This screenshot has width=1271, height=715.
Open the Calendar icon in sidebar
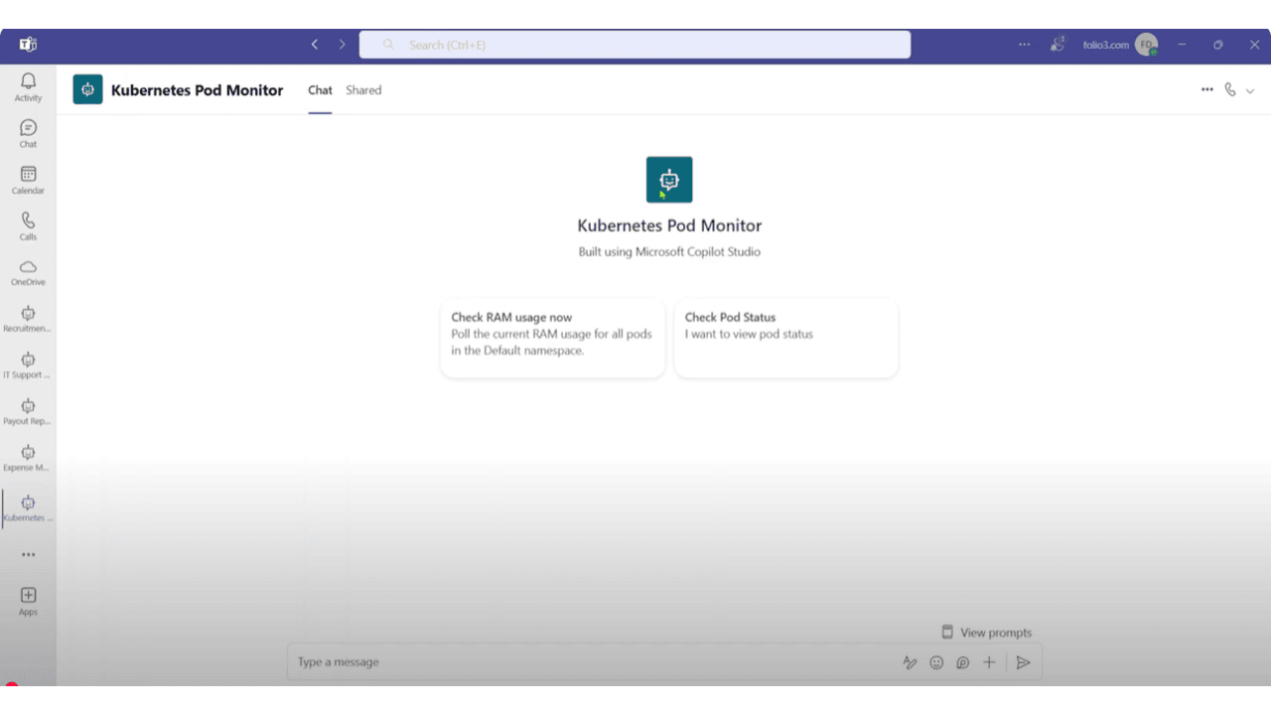[x=28, y=180]
